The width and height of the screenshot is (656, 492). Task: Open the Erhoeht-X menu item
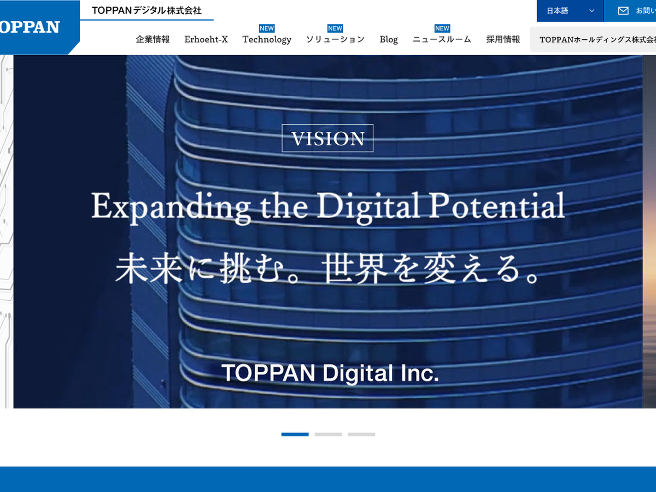coord(206,39)
